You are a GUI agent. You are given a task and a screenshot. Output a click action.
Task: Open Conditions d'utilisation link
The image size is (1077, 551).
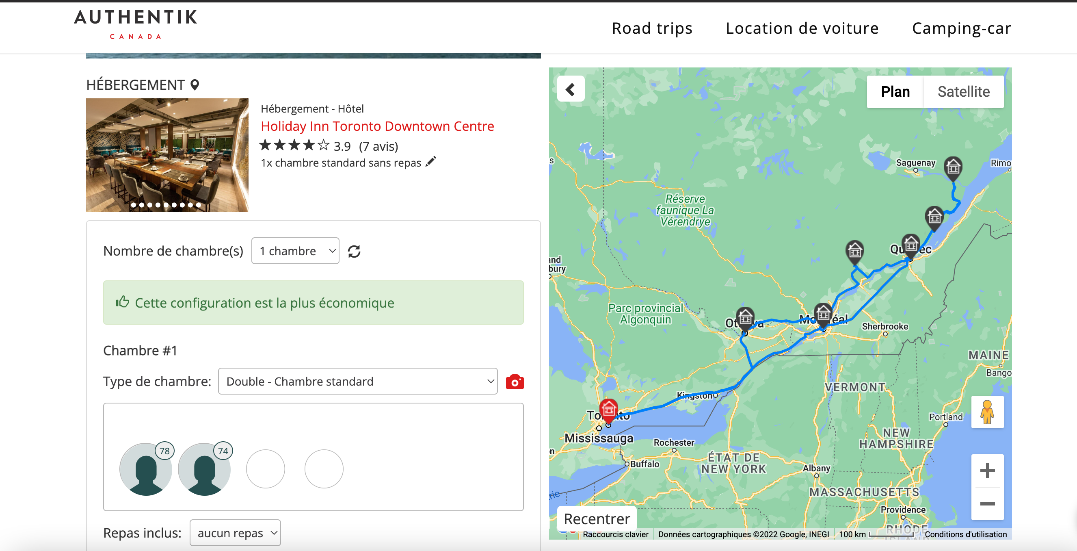(x=965, y=534)
